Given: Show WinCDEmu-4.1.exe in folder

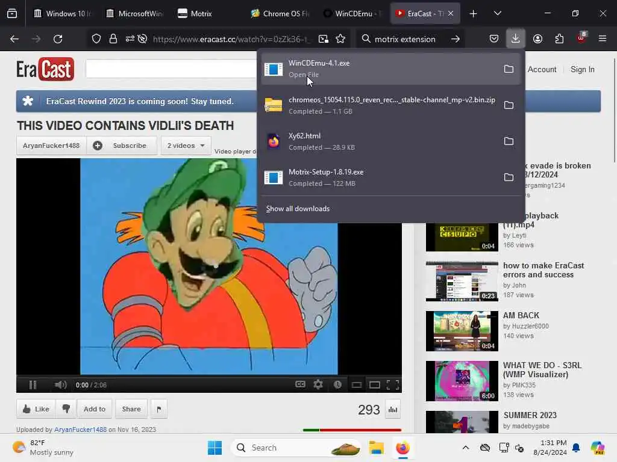Looking at the screenshot, I should [x=509, y=69].
